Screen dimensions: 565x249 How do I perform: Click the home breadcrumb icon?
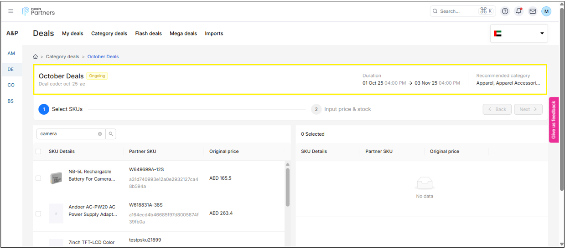coord(36,57)
